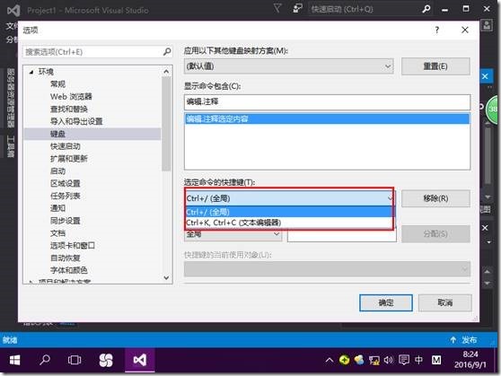Click the options tree scrollbar thumb
This screenshot has width=501, height=376.
pyautogui.click(x=166, y=125)
